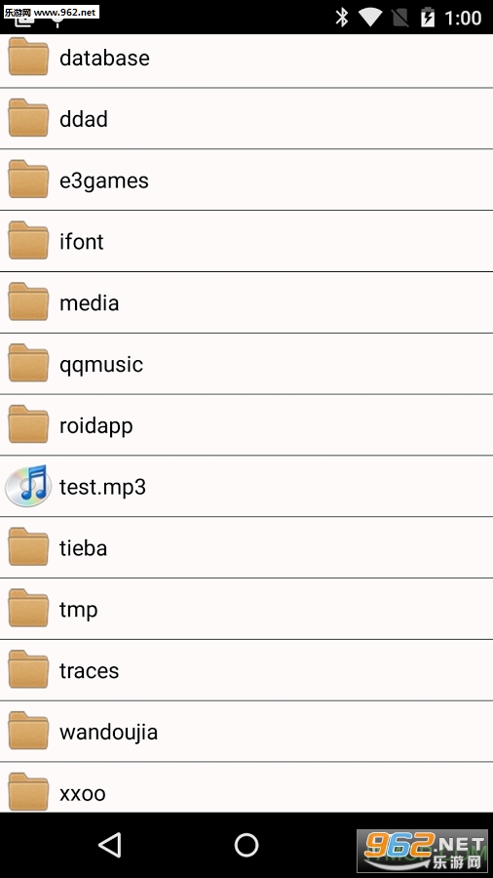This screenshot has height=878, width=493.
Task: Play the test.mp3 file
Action: point(246,486)
